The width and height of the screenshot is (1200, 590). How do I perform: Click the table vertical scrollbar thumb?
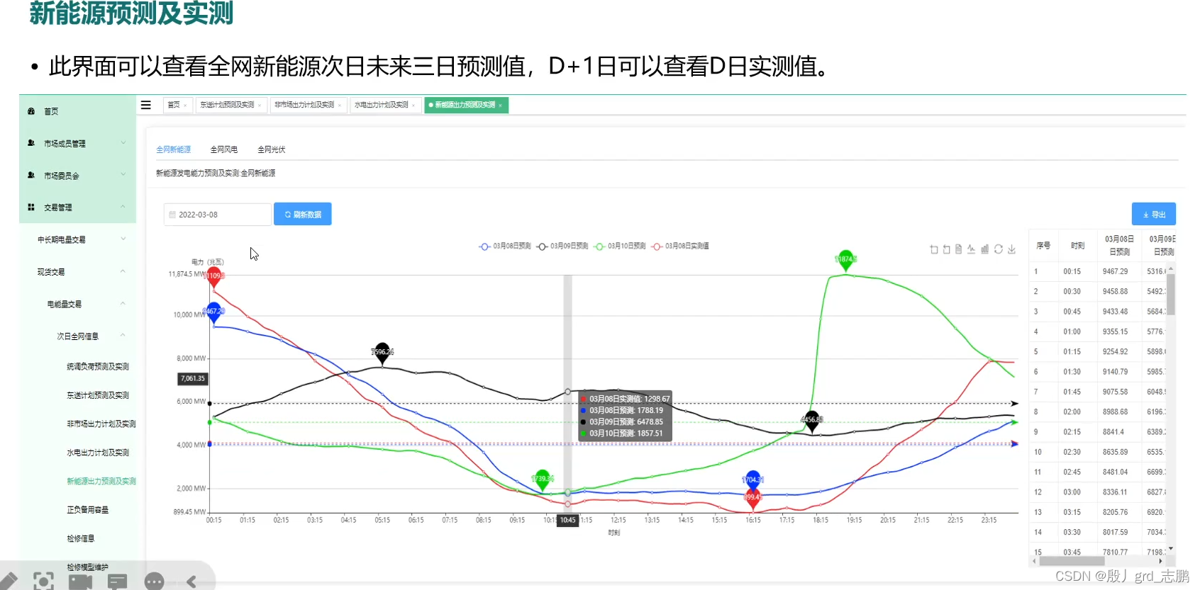(x=1171, y=294)
